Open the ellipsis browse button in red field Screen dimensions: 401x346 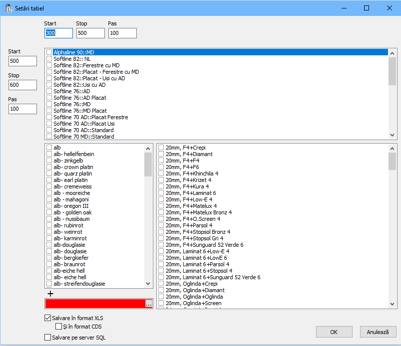coord(148,303)
